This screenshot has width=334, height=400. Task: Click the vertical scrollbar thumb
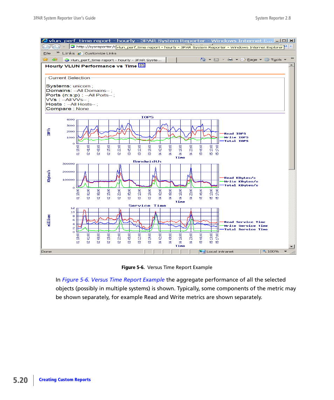point(292,118)
